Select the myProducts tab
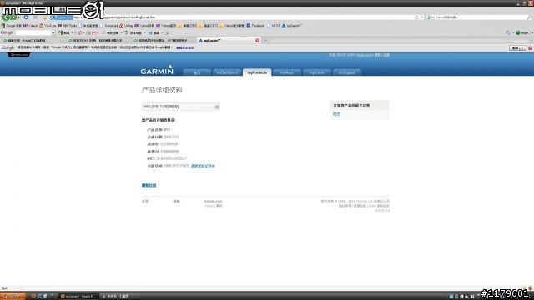 click(x=257, y=72)
